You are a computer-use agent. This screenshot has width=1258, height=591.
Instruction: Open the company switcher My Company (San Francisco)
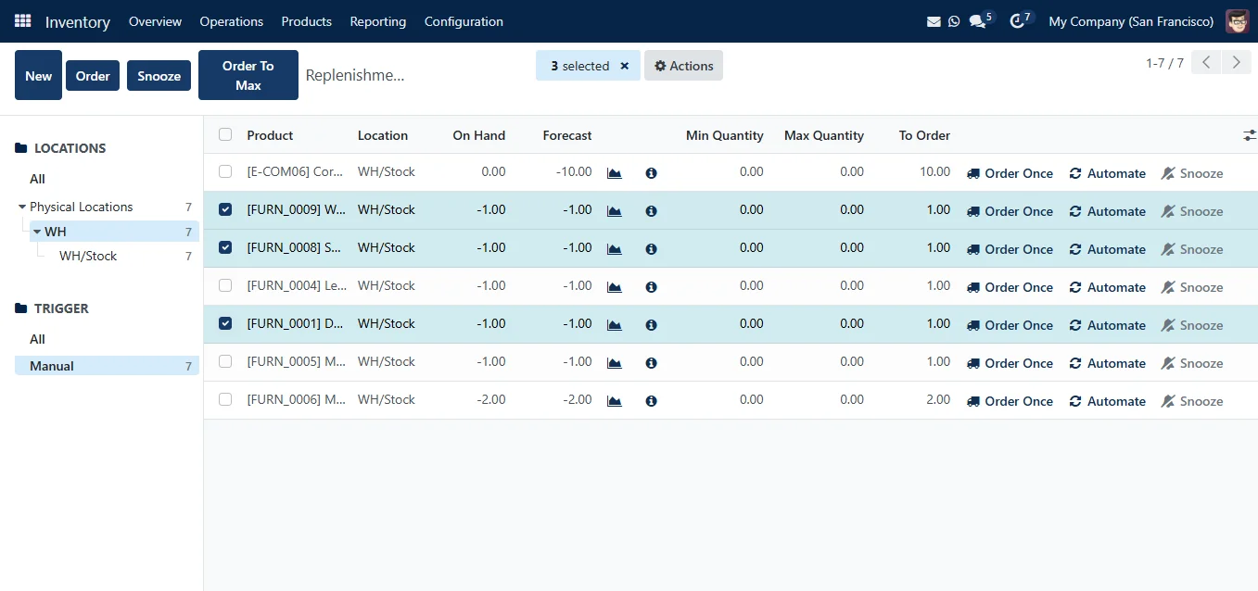click(1131, 21)
